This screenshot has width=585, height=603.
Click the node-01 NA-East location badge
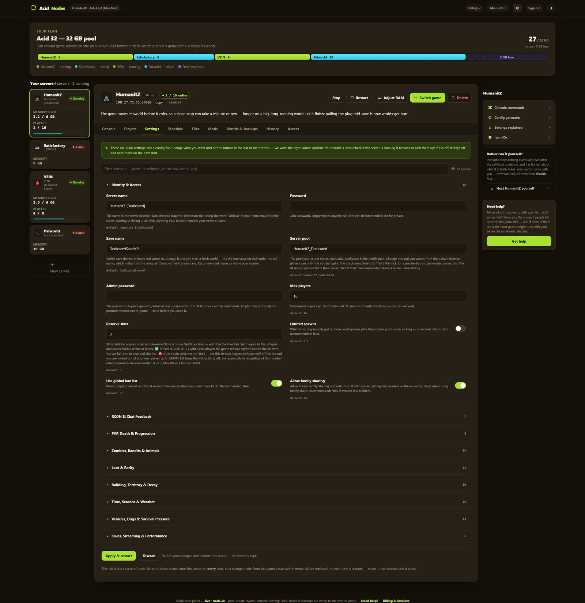[95, 8]
